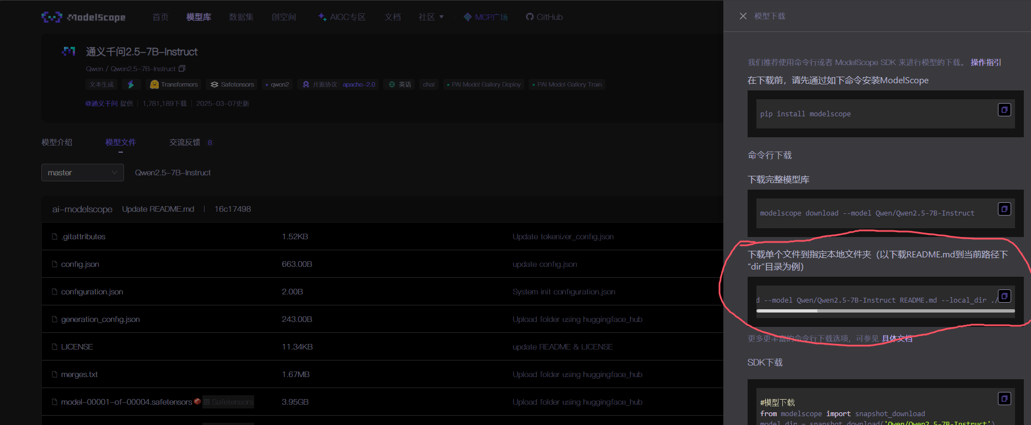
Task: Click the GitHub icon in navigation
Action: click(529, 17)
